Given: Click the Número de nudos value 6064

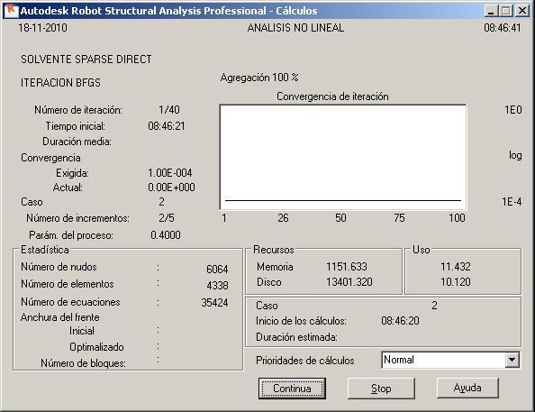Looking at the screenshot, I should pyautogui.click(x=217, y=270).
